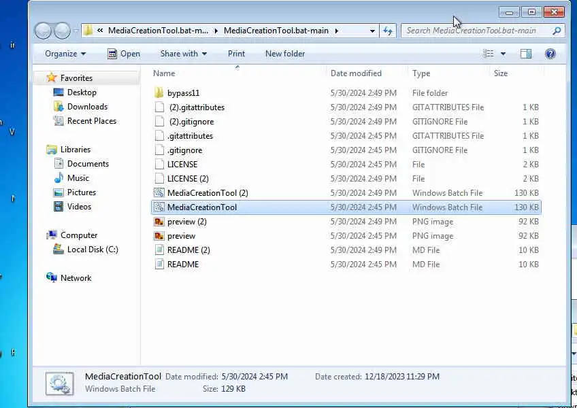The height and width of the screenshot is (408, 577).
Task: Open the view options dropdown arrow
Action: [503, 54]
